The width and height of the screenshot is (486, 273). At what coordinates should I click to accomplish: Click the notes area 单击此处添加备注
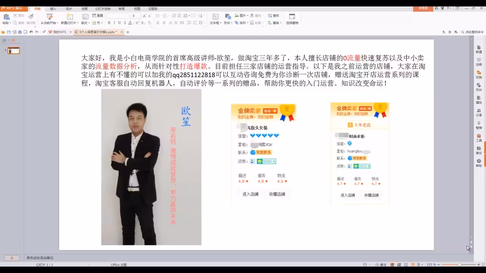coord(40,258)
